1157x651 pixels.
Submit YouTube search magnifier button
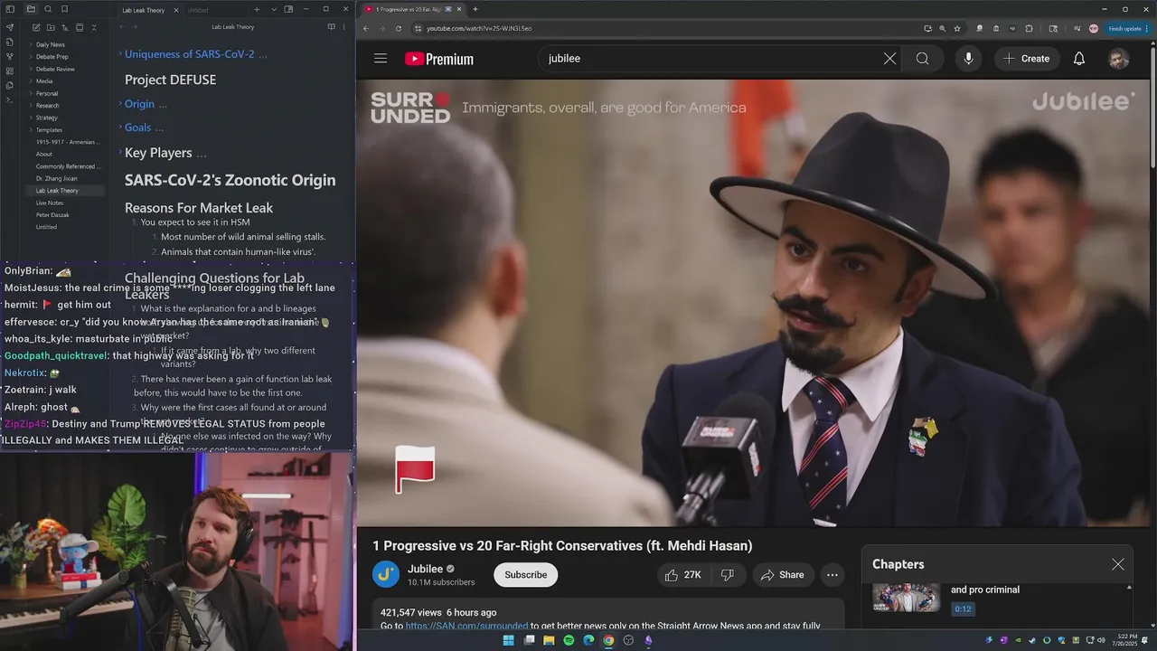coord(922,59)
